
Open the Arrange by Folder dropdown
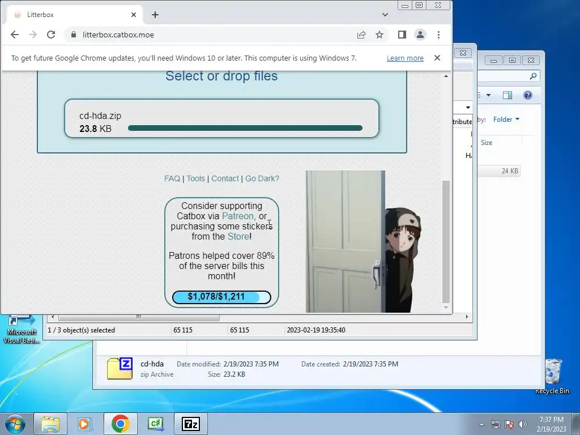click(x=506, y=120)
